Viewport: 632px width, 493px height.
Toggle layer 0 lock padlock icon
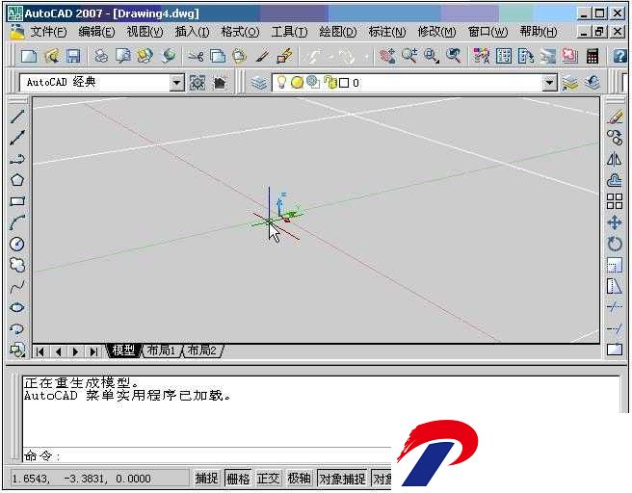(330, 83)
